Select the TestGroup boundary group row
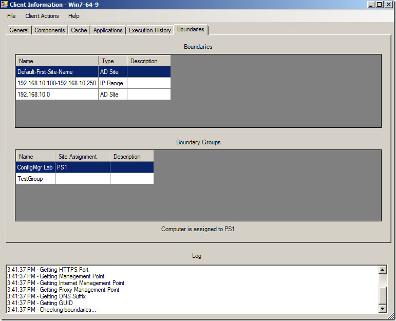 [35, 179]
